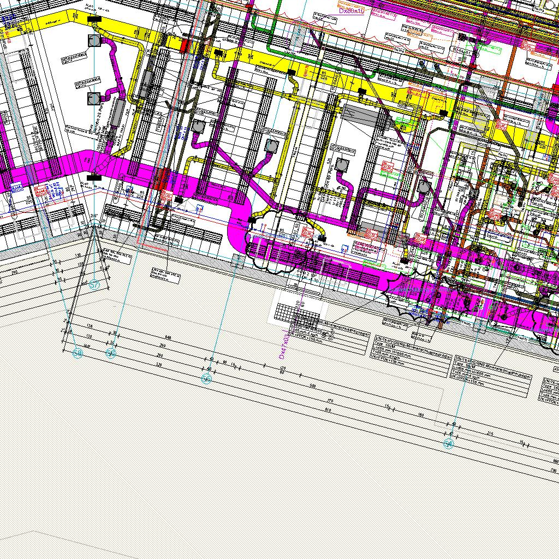Image resolution: width=559 pixels, height=559 pixels.
Task: Select the upper gray diffuser left of purple flex duct
Action: pyautogui.click(x=93, y=41)
